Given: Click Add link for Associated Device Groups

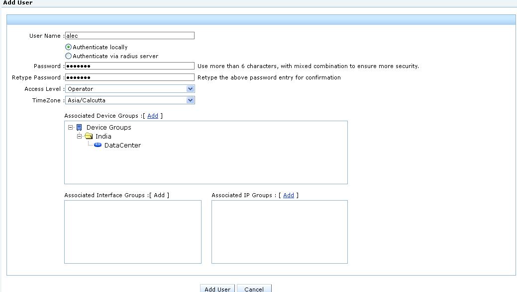Looking at the screenshot, I should [153, 116].
